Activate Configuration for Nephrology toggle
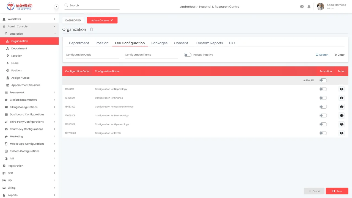This screenshot has height=198, width=352. point(323,89)
